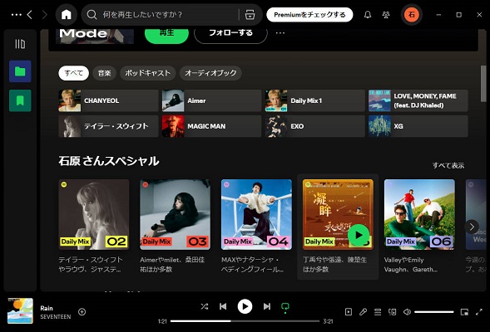Open the mini player
The image size is (490, 332).
coord(464,312)
